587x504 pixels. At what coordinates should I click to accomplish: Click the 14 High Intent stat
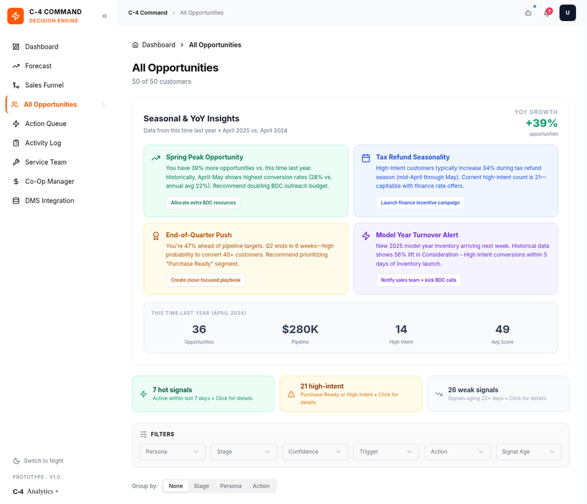401,329
